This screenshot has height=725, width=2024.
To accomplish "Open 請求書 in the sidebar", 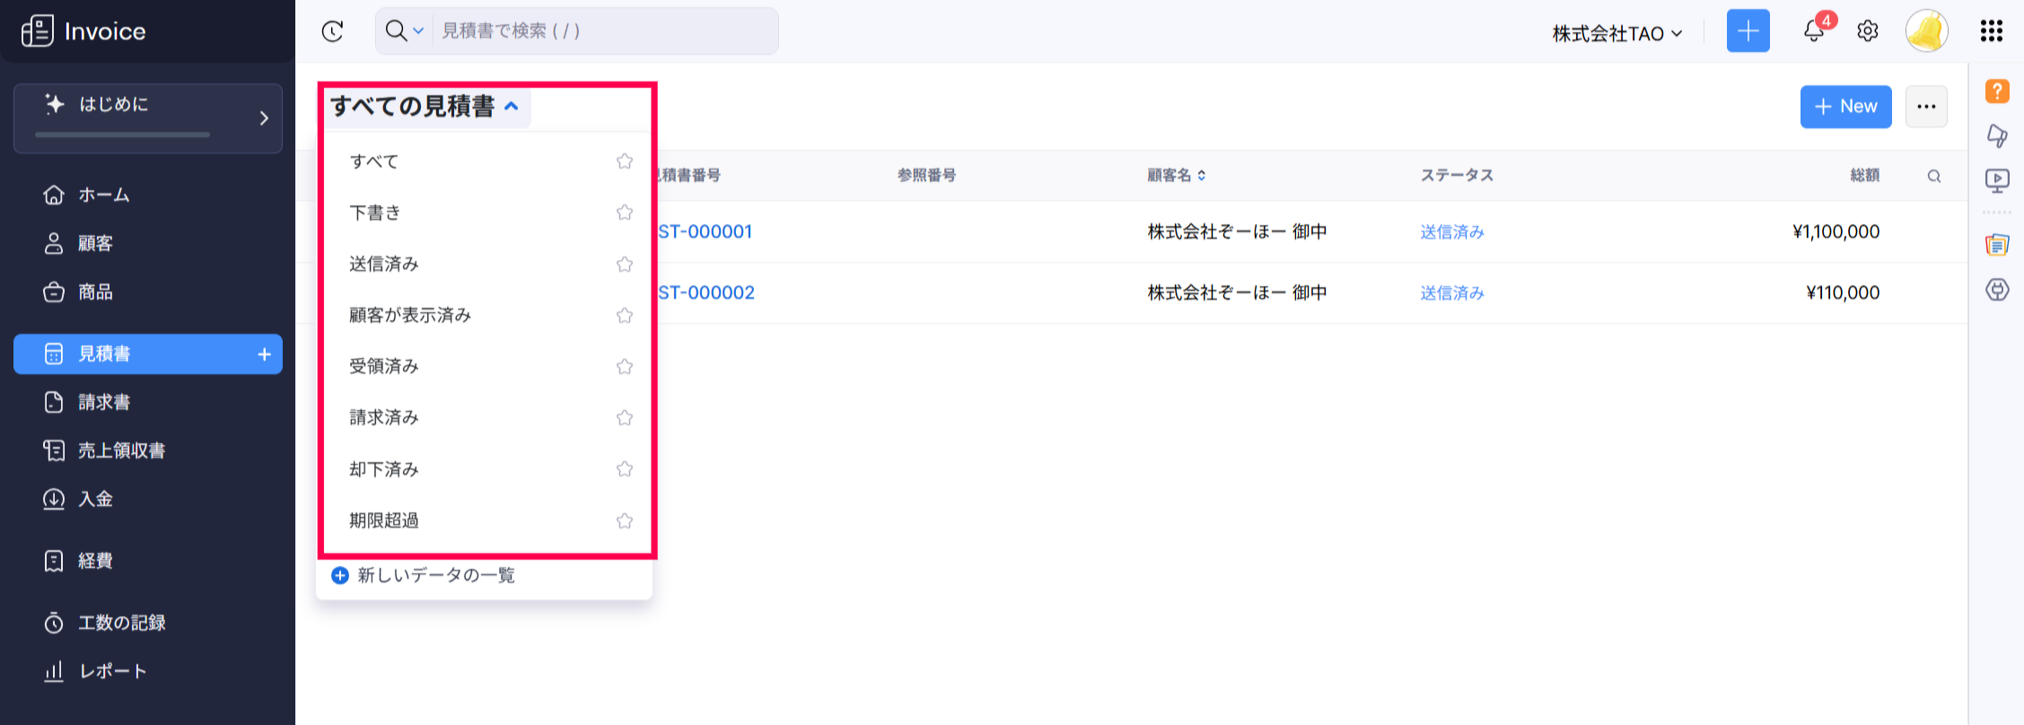I will point(104,402).
